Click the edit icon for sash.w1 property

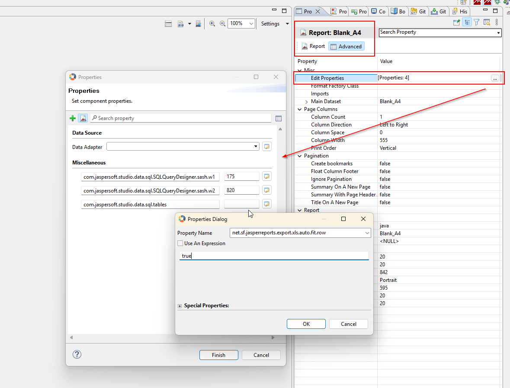[x=267, y=177]
